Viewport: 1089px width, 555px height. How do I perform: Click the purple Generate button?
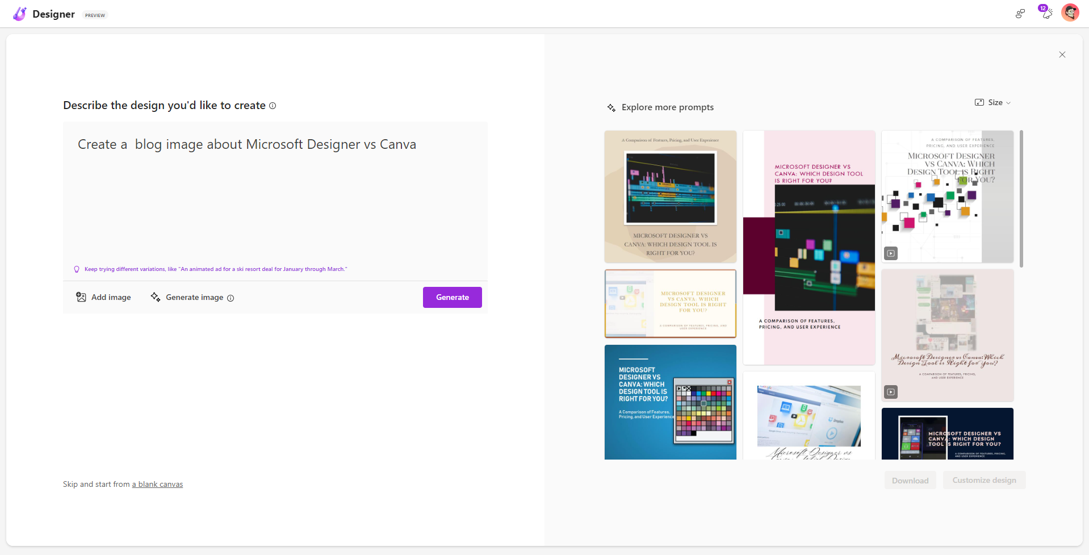(453, 297)
